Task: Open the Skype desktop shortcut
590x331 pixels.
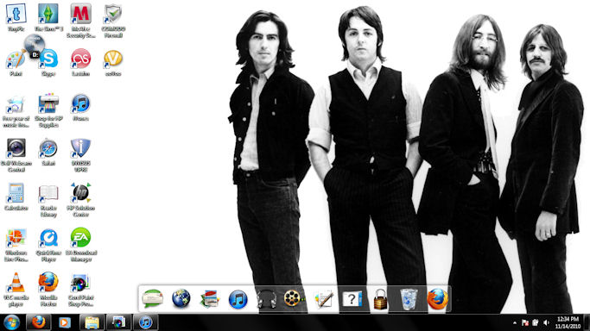Action: click(x=48, y=62)
